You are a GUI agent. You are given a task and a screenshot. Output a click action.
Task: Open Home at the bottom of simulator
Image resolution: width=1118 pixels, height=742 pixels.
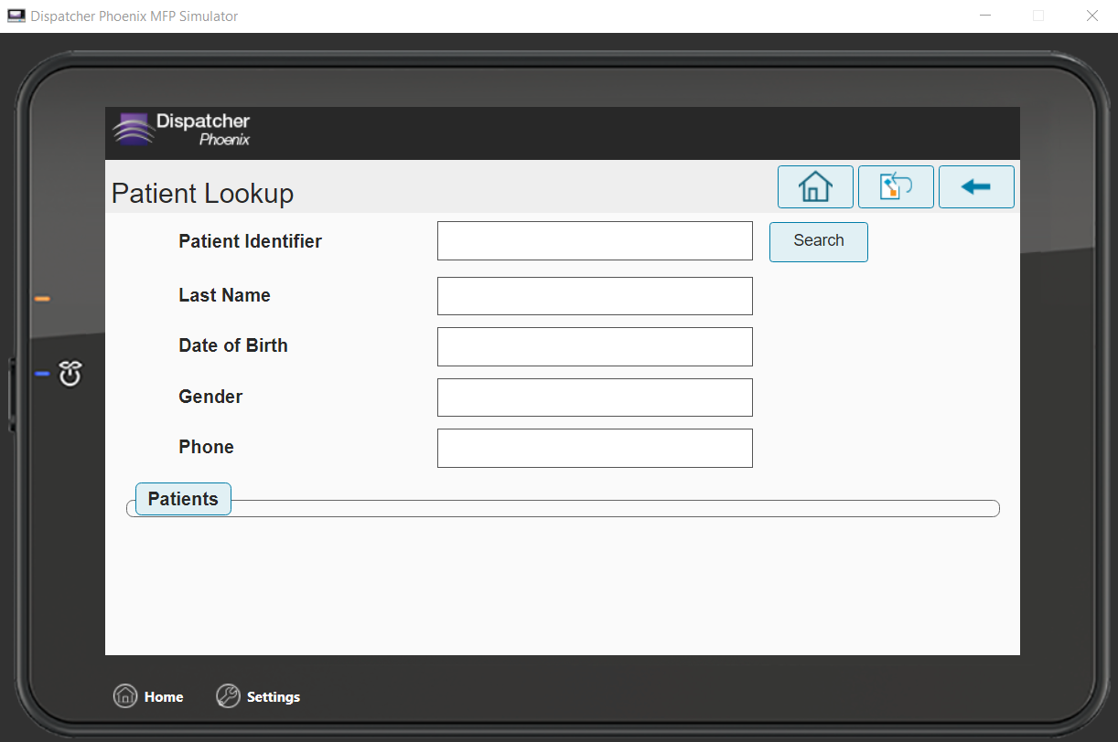(148, 696)
